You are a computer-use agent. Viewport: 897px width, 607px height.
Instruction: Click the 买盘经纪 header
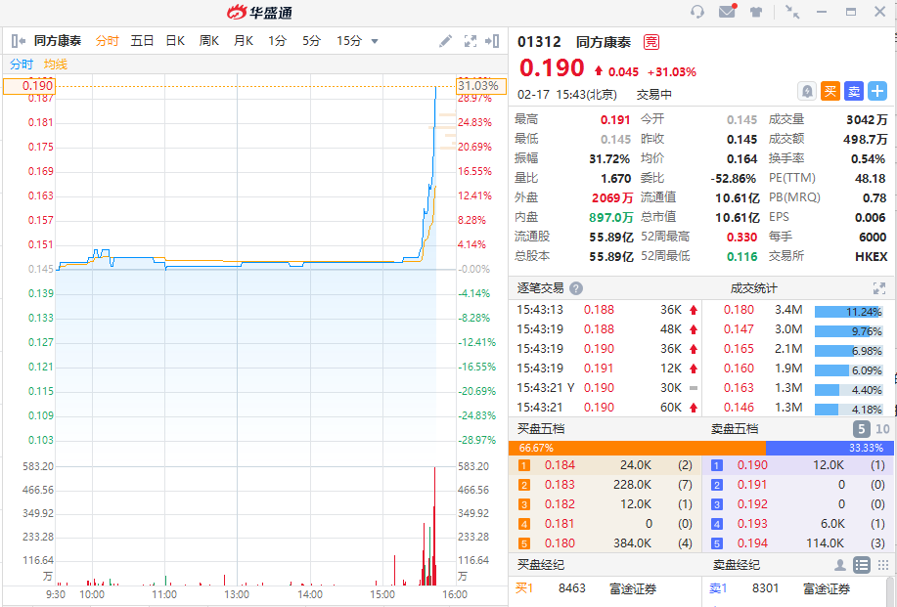coord(541,565)
